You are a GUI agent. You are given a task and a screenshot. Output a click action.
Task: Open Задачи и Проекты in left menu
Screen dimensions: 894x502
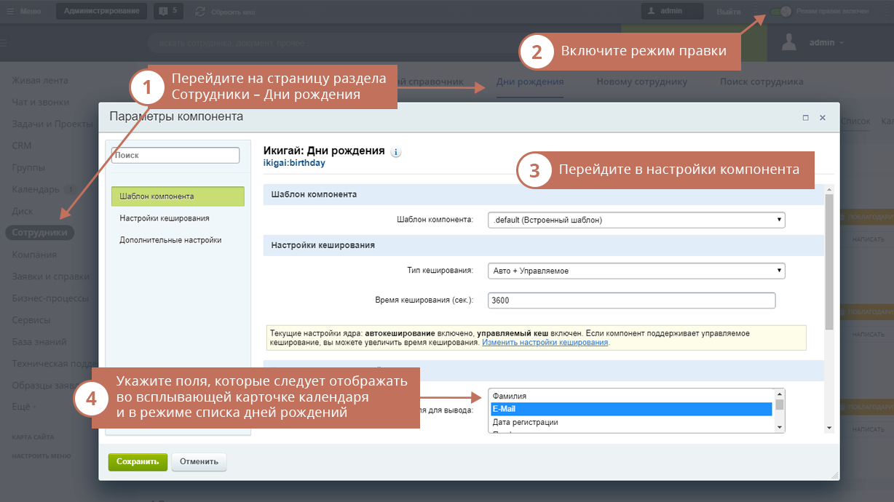point(51,124)
